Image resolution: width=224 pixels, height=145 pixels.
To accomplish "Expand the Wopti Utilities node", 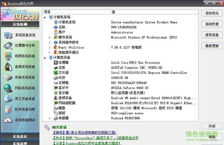I will click(x=50, y=47).
